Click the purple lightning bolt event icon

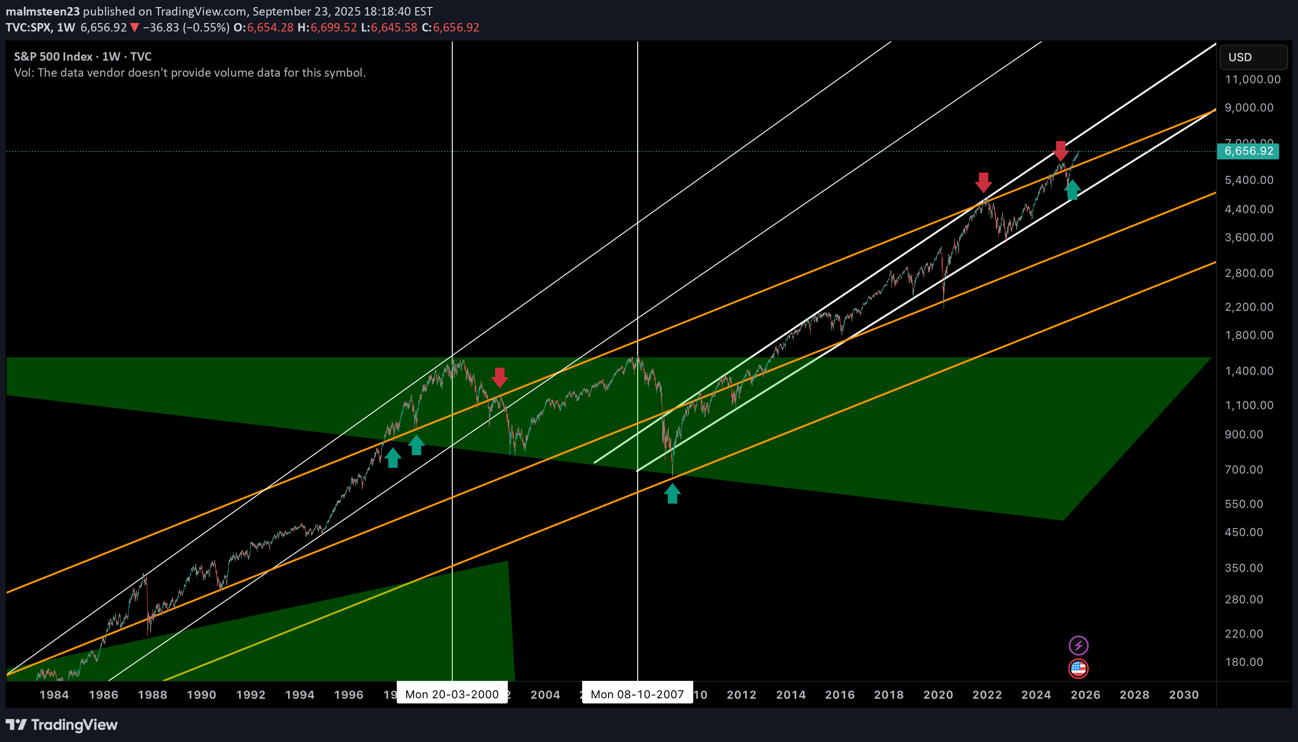1078,646
